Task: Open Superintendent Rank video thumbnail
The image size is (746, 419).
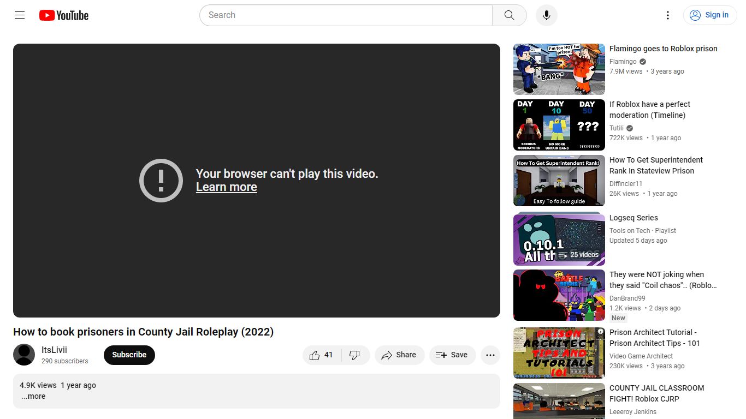Action: click(559, 181)
